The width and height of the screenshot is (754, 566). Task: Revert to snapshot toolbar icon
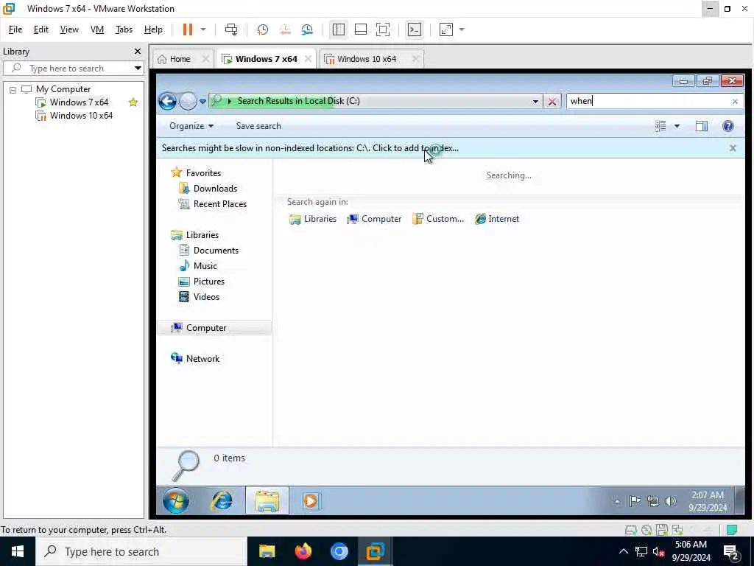[285, 29]
